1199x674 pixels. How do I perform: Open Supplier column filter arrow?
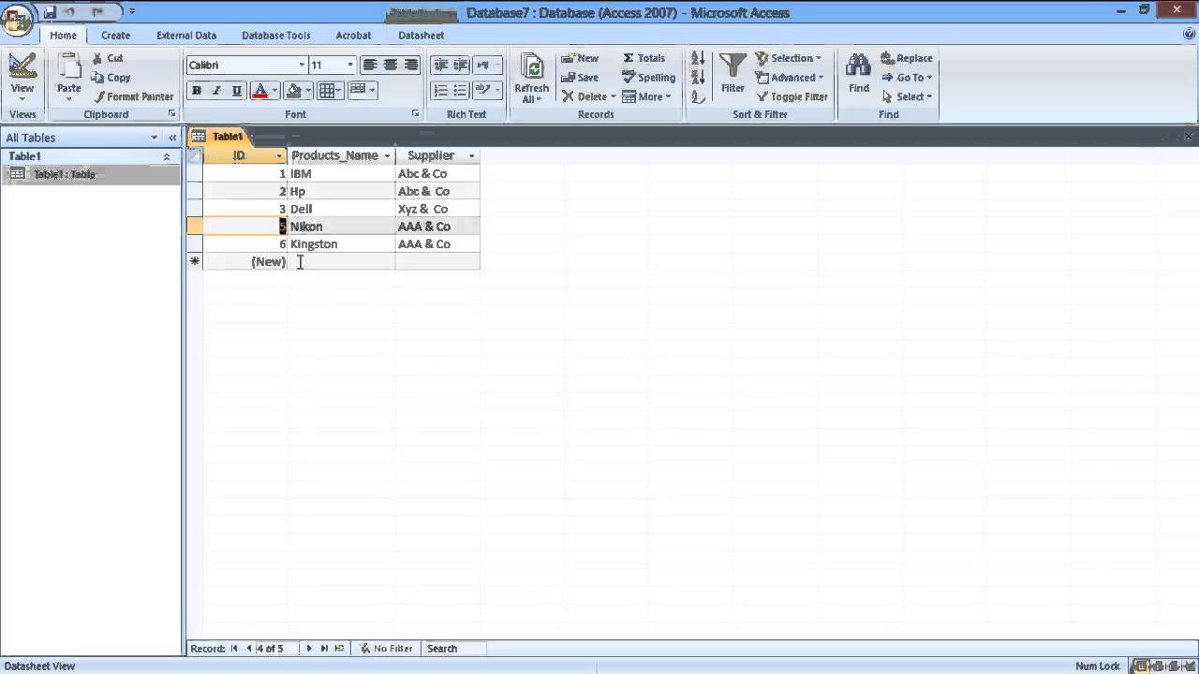tap(471, 155)
